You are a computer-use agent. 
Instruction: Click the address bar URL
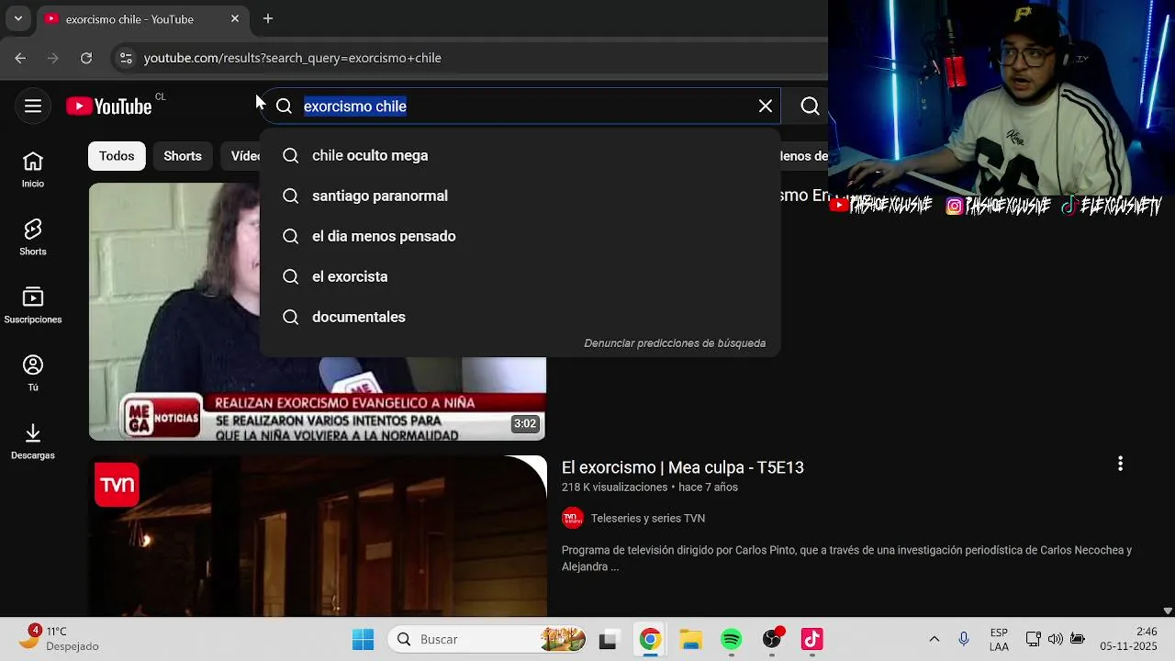tap(293, 58)
